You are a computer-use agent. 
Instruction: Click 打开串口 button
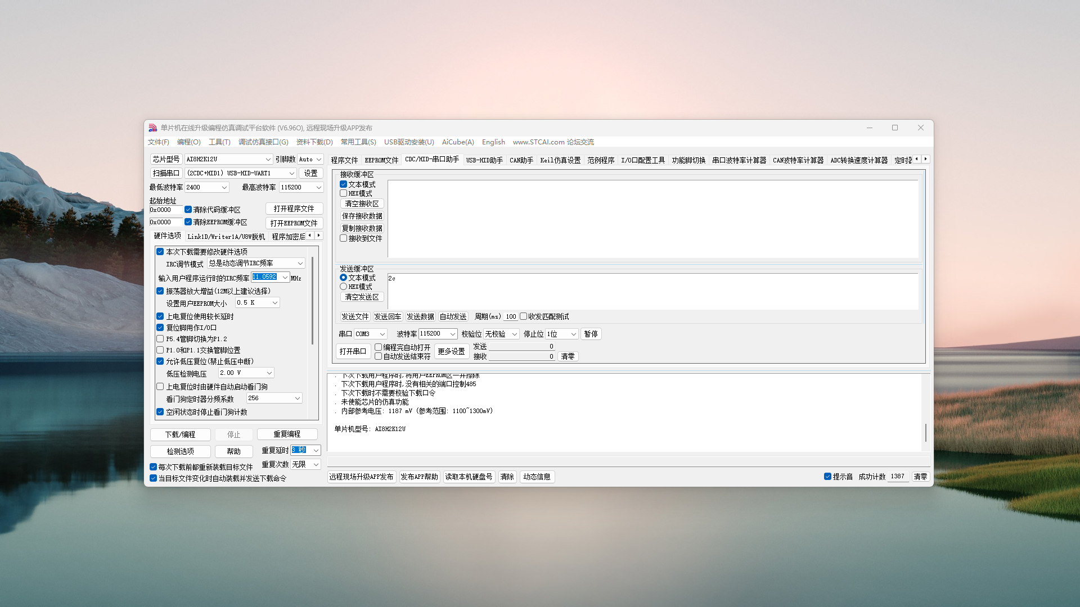point(353,351)
